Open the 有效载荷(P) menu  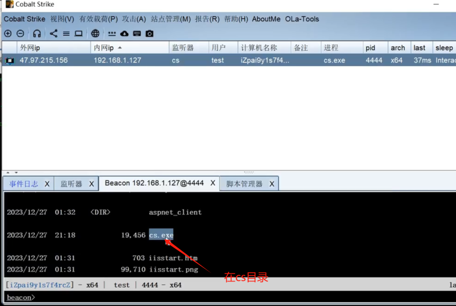pyautogui.click(x=98, y=19)
